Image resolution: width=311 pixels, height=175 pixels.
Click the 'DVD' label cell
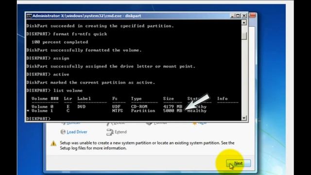click(x=82, y=106)
